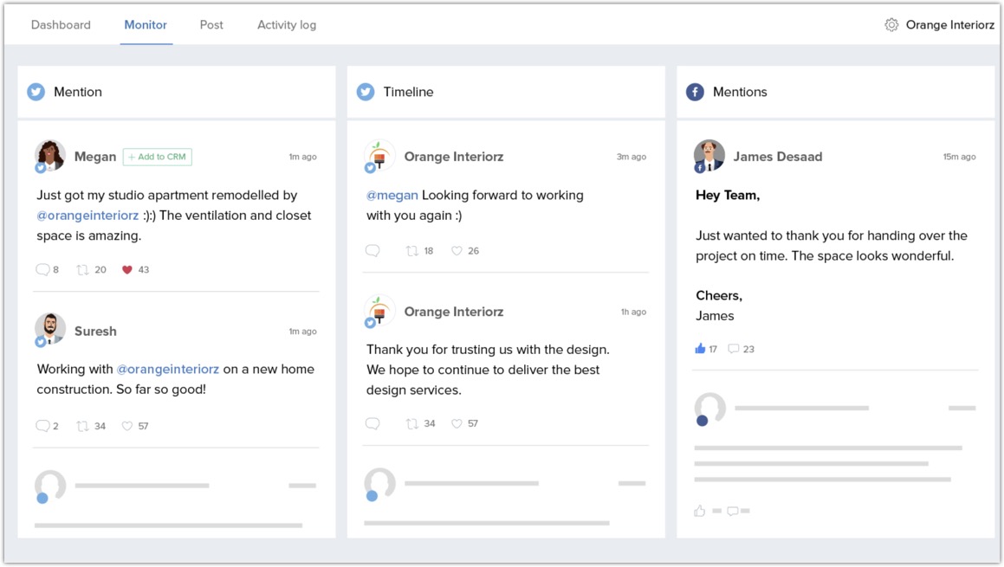Open replies on Suresh's tweet
The image size is (1004, 567).
click(42, 426)
